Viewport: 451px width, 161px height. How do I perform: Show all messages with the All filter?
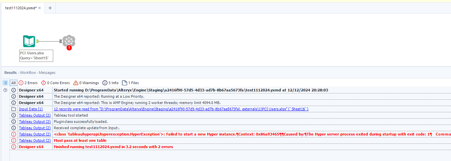point(13,83)
